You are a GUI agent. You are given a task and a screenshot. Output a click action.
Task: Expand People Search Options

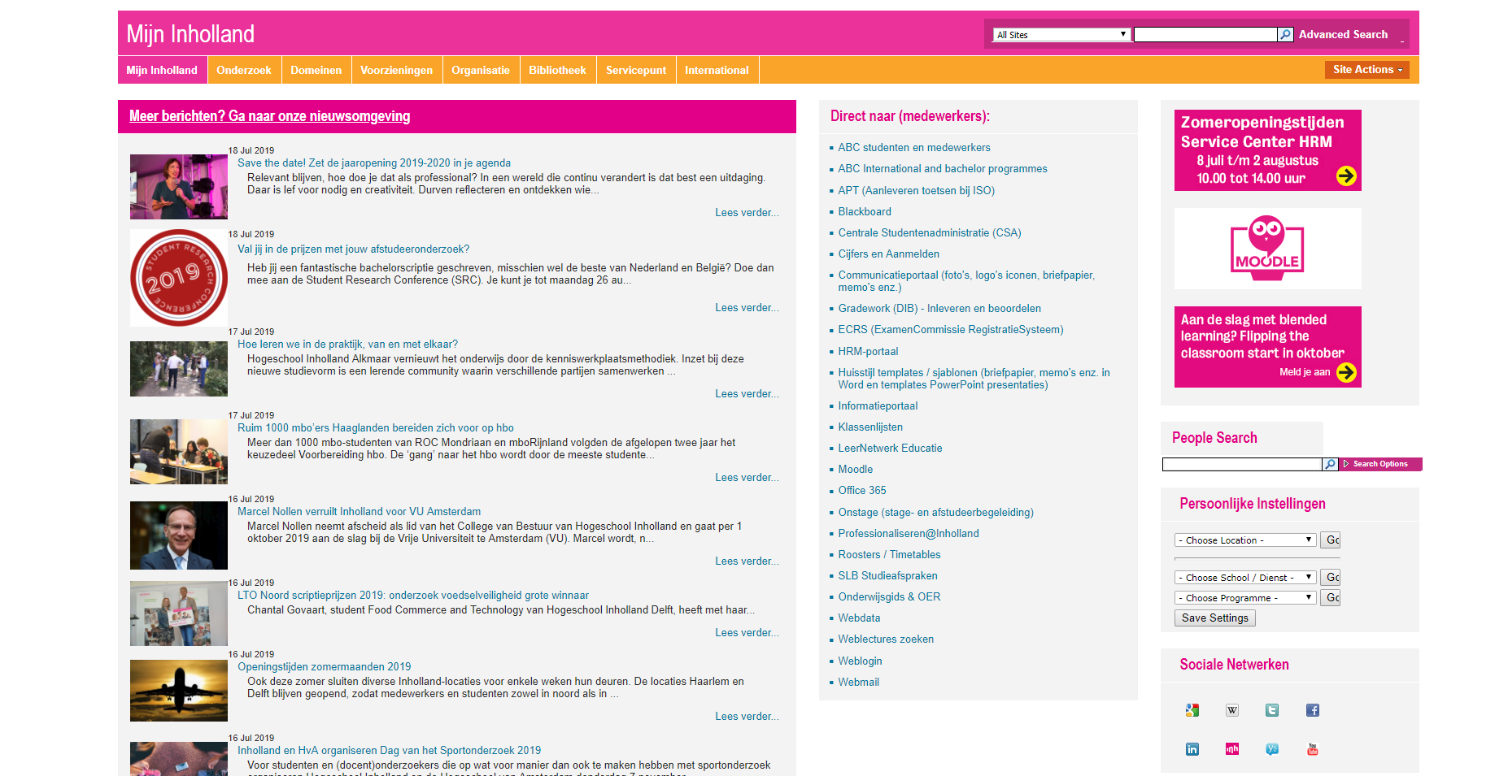tap(1380, 464)
